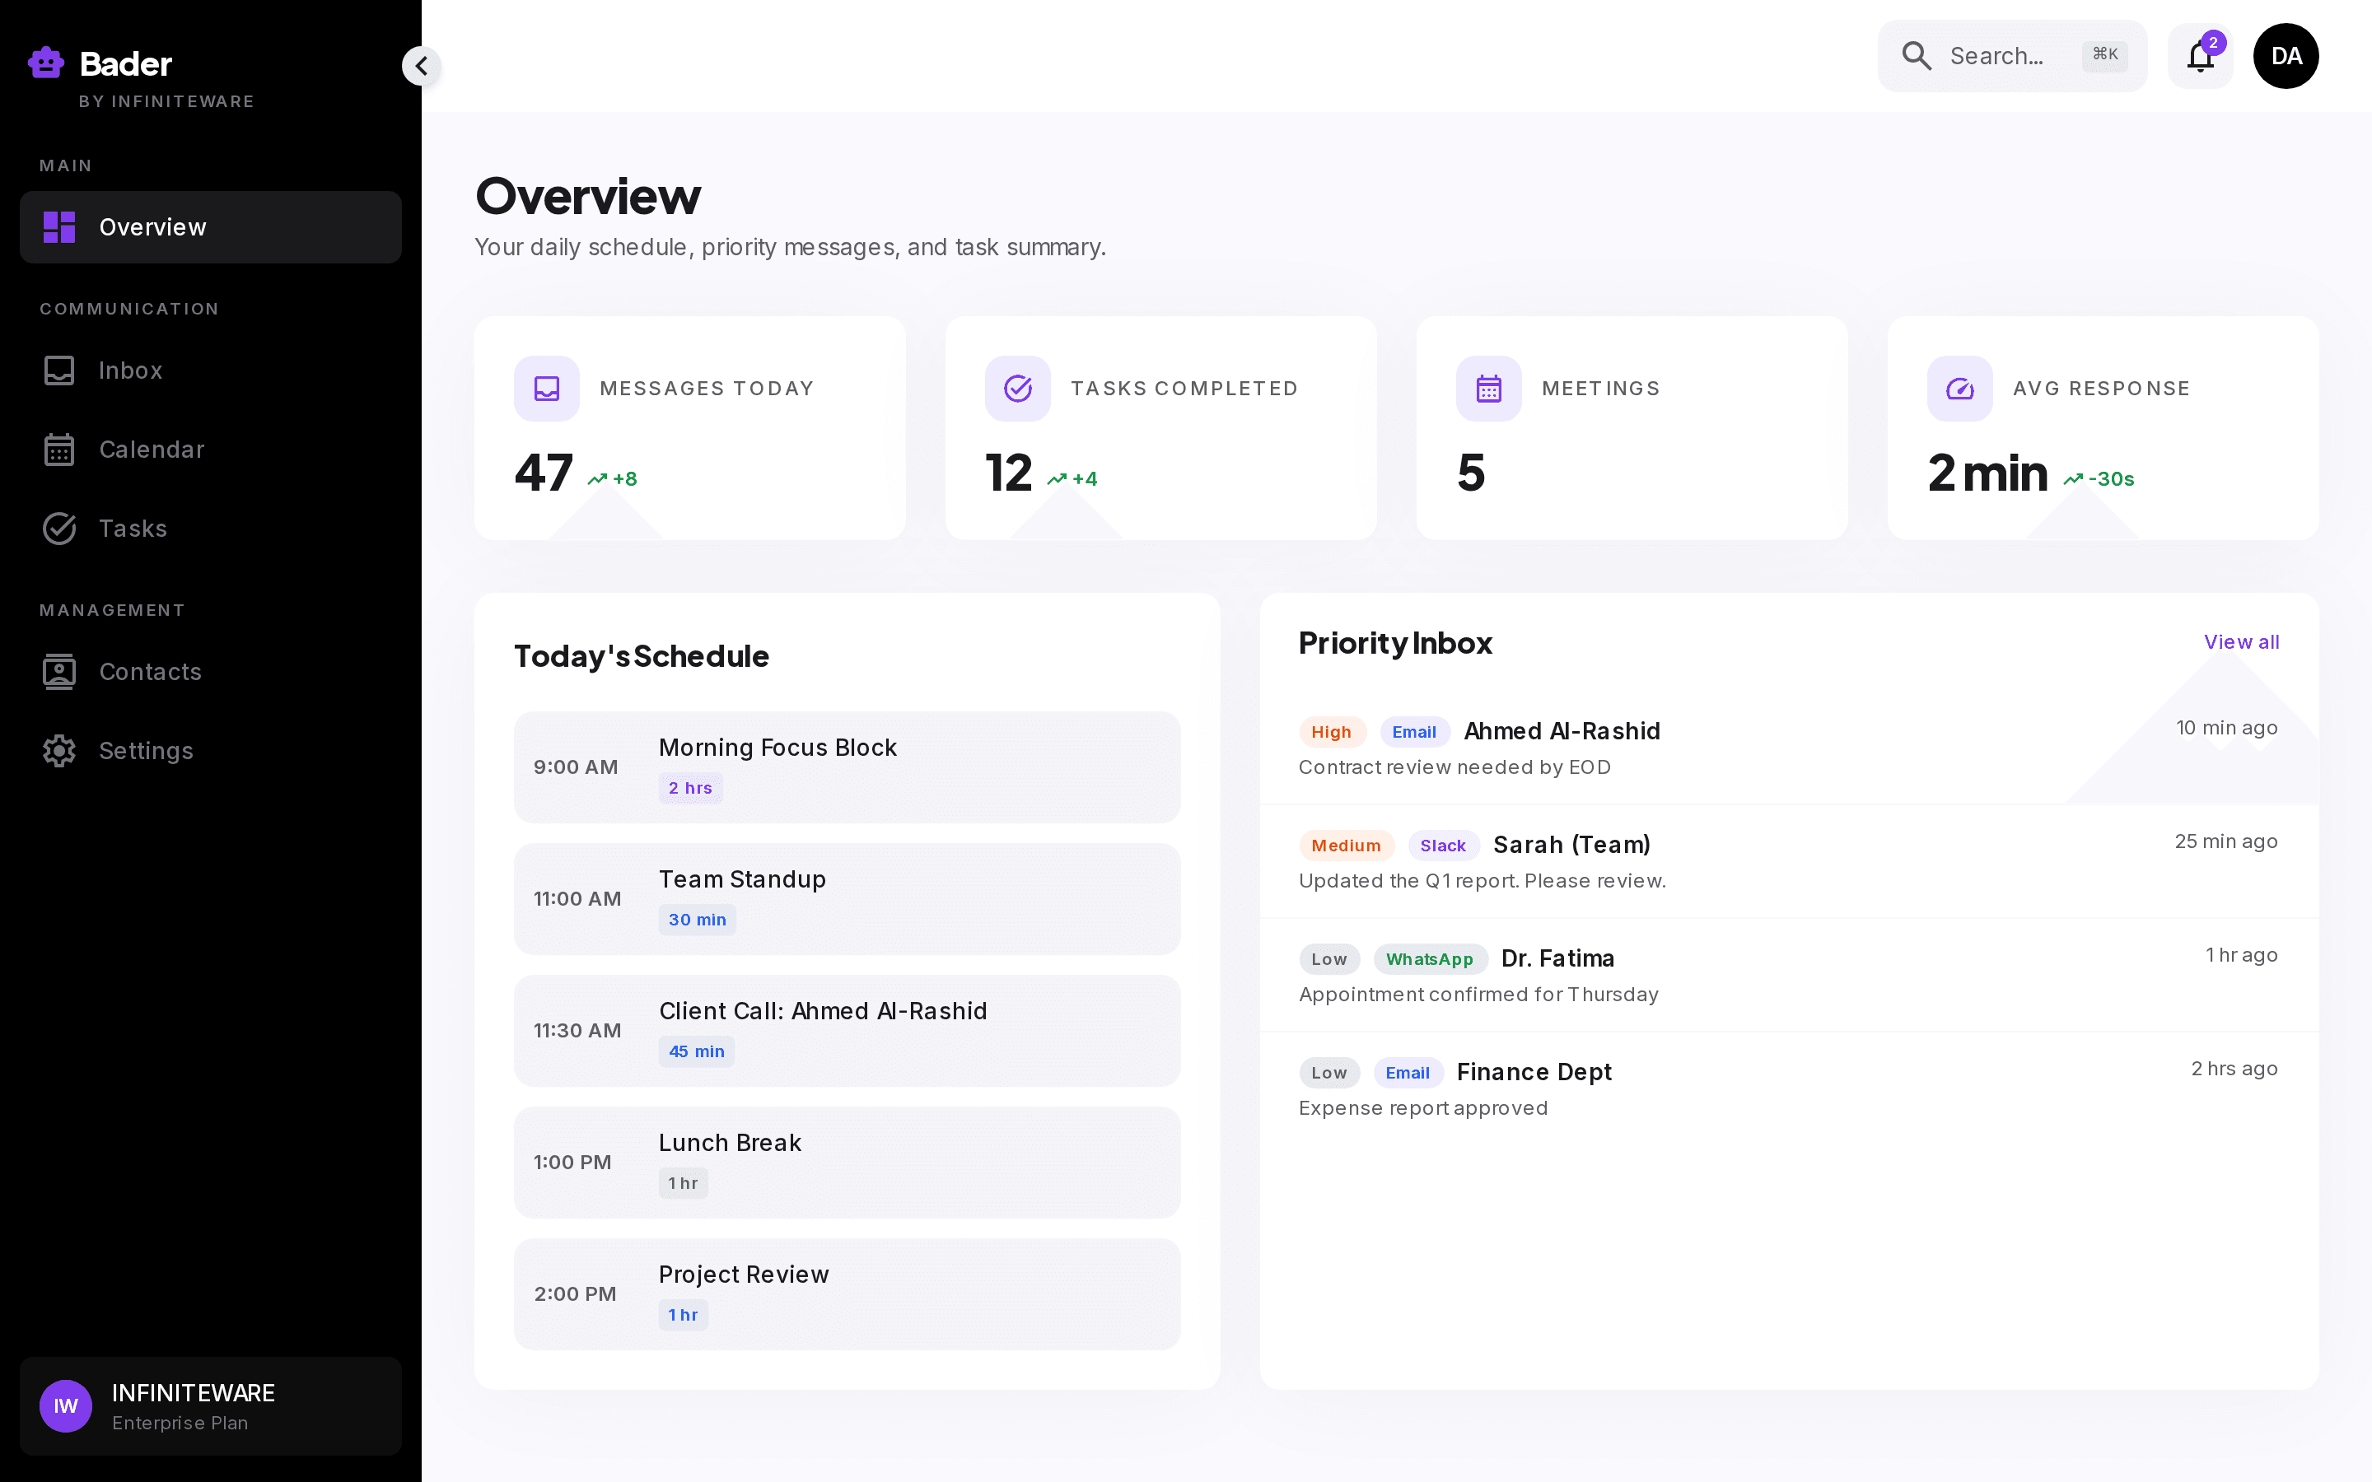
Task: Click the Calendar icon in sidebar
Action: [58, 449]
